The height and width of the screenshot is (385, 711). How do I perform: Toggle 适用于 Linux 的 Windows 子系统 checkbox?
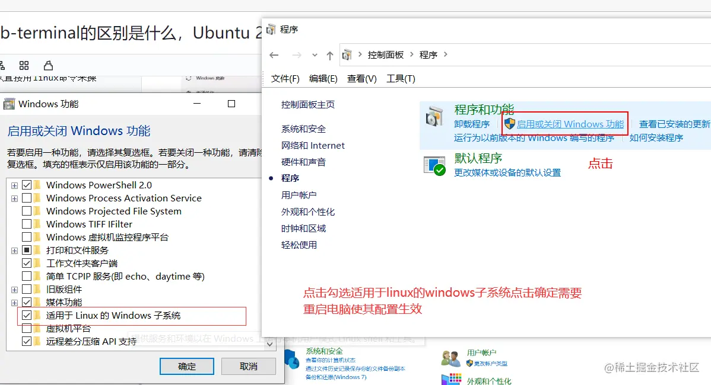[27, 315]
